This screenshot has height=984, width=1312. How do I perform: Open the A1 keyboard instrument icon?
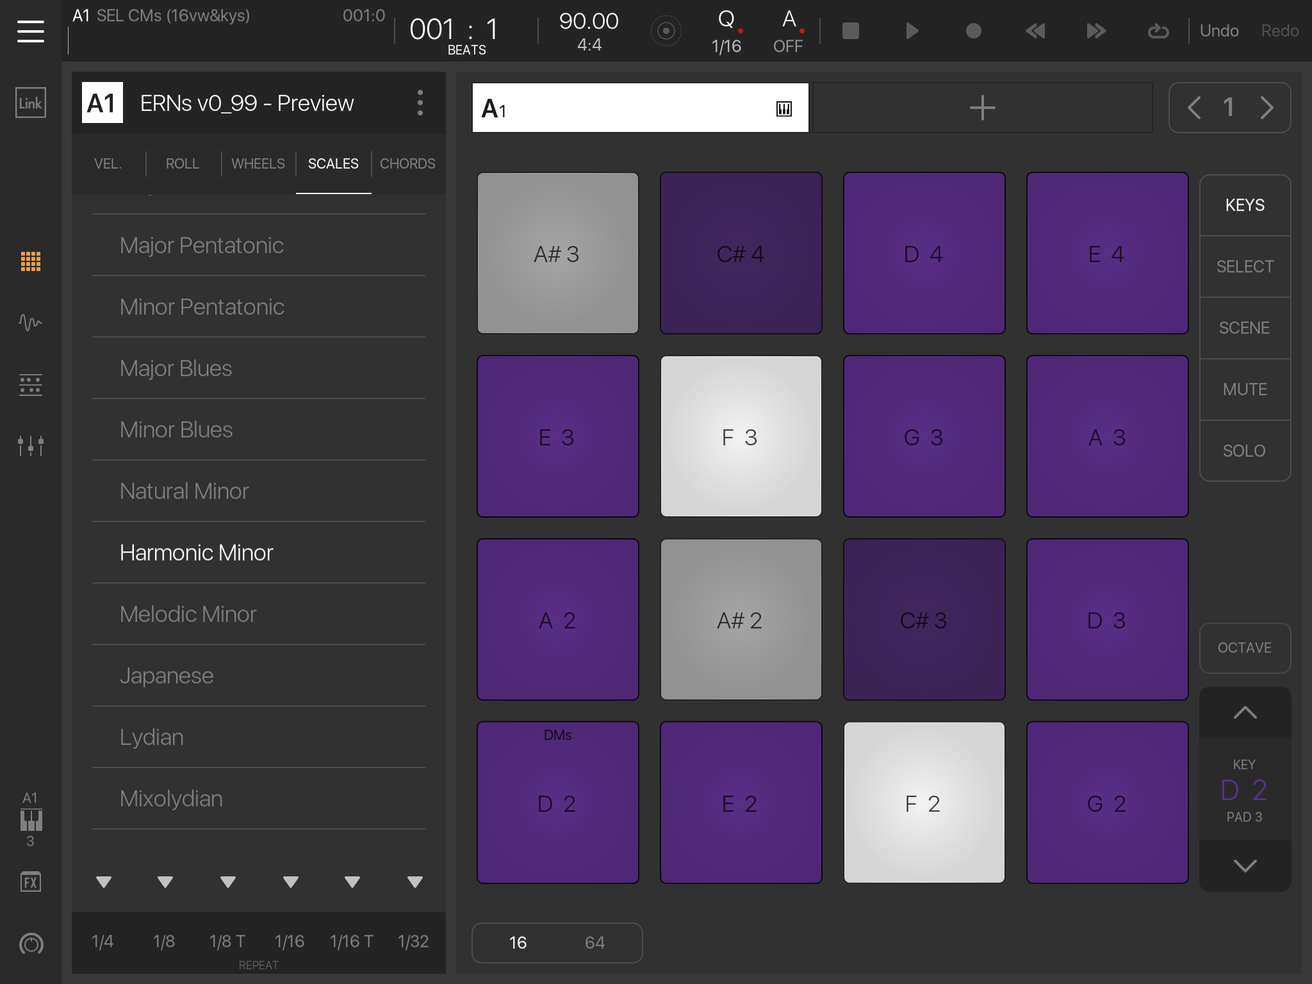(x=31, y=819)
